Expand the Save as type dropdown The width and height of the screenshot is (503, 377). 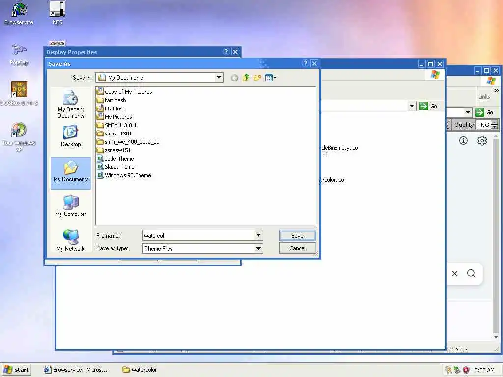pos(258,248)
